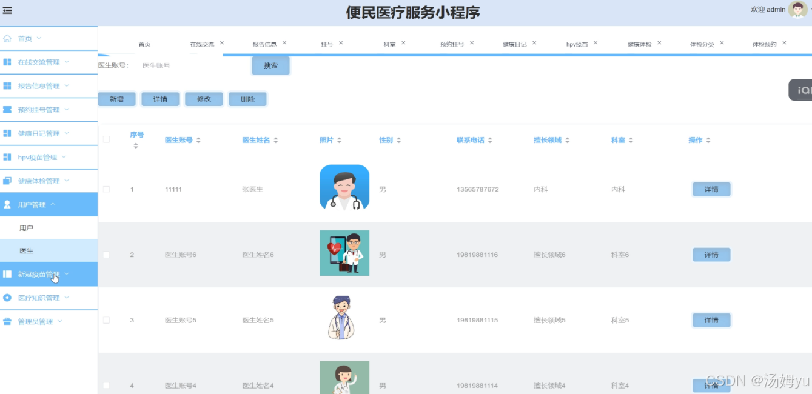Close the 体检预约 tab
812x394 pixels.
pos(784,43)
